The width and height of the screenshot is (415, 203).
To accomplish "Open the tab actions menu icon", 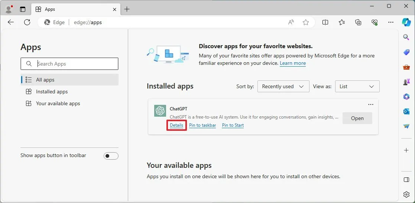I will tap(23, 9).
